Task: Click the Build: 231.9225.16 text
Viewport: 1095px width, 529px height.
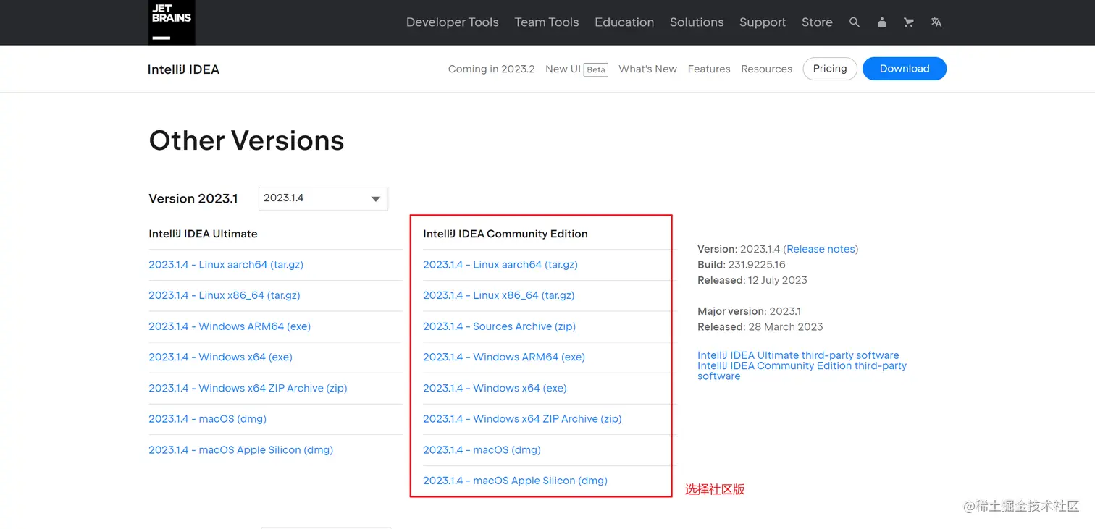Action: tap(742, 265)
